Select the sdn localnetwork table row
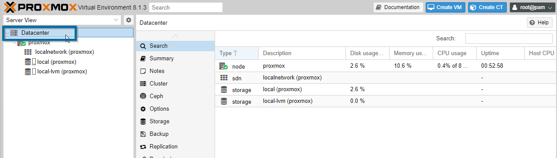 tap(386, 78)
